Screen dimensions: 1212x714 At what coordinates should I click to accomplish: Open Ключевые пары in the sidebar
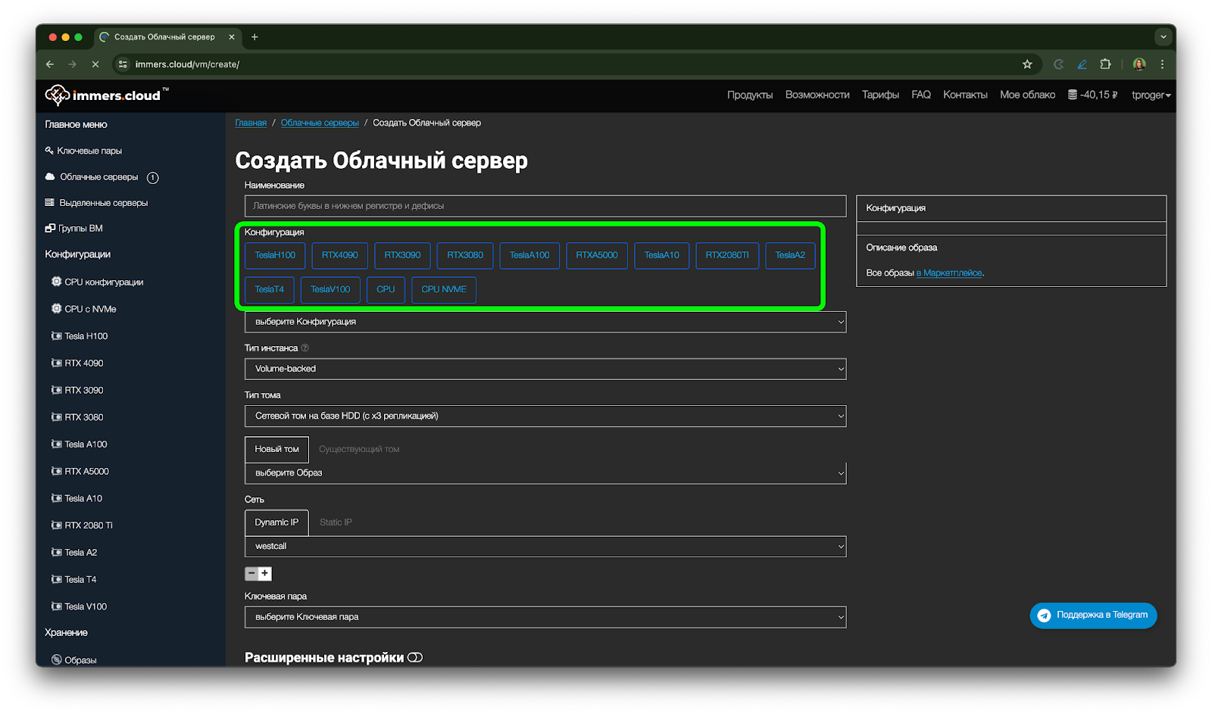click(x=83, y=151)
